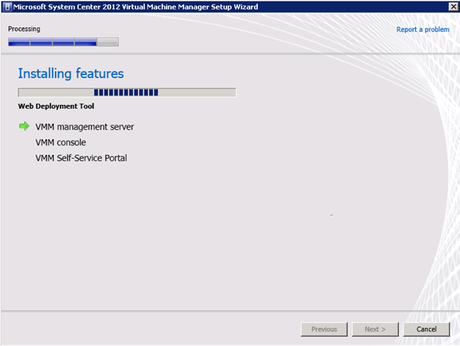Cancel the setup wizard

pos(427,329)
